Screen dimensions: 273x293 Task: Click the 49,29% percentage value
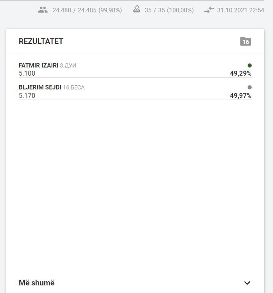(x=241, y=74)
